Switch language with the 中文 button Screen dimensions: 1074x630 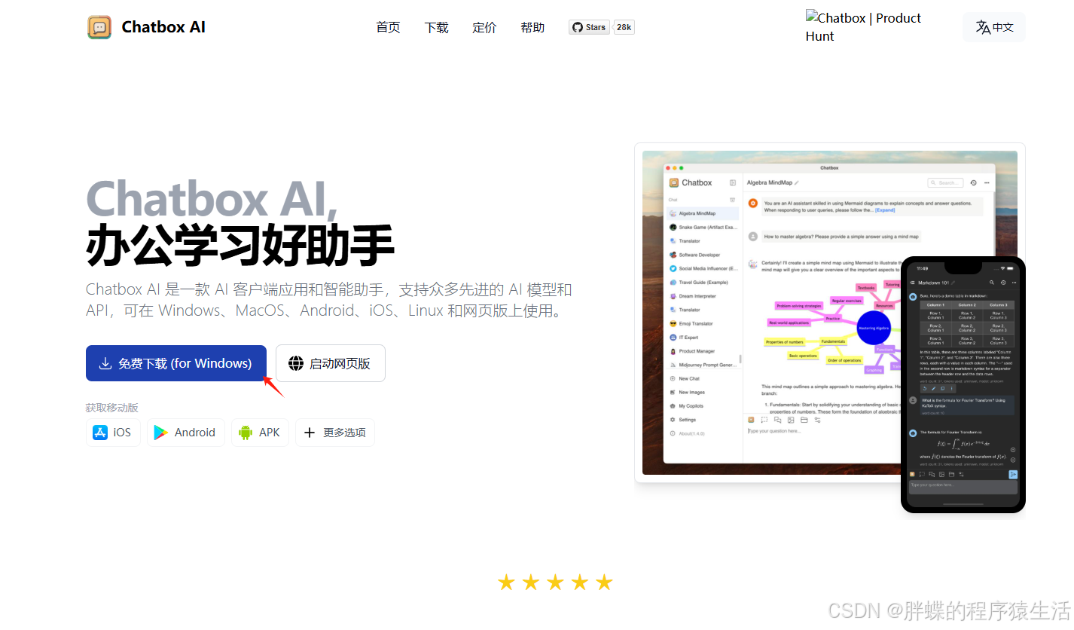point(994,27)
